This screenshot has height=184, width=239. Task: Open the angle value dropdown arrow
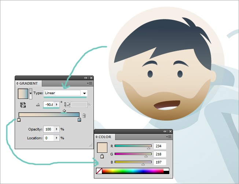(57, 104)
